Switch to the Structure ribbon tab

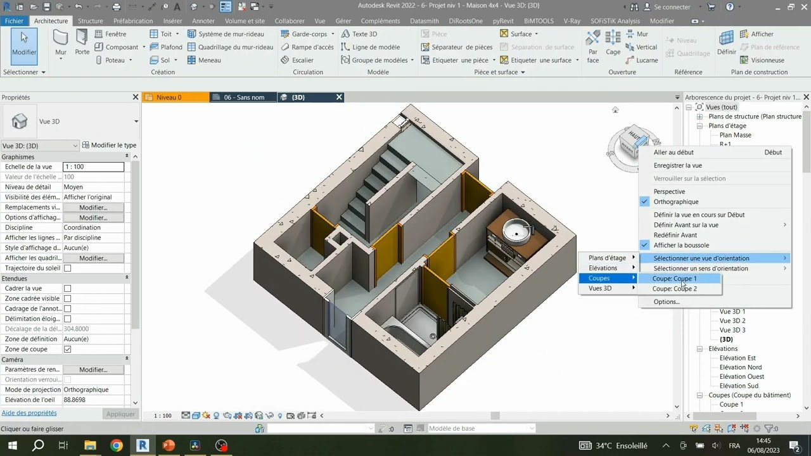point(90,21)
